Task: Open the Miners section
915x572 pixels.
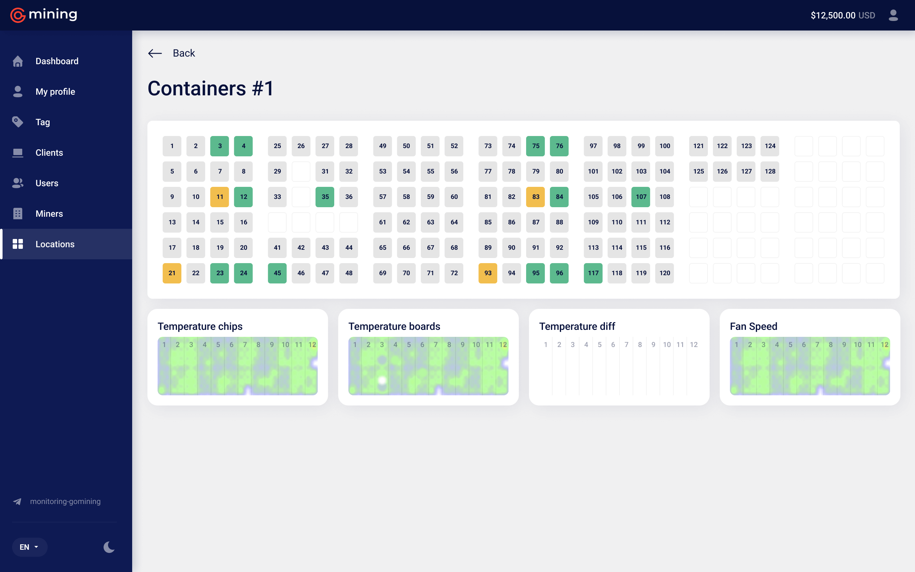Action: click(x=66, y=213)
